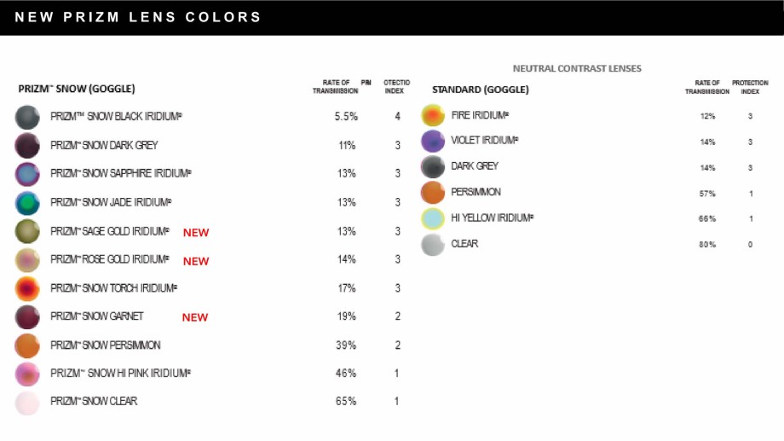The width and height of the screenshot is (784, 441).
Task: Click the Prizm Snow Clear lens icon
Action: tap(27, 403)
